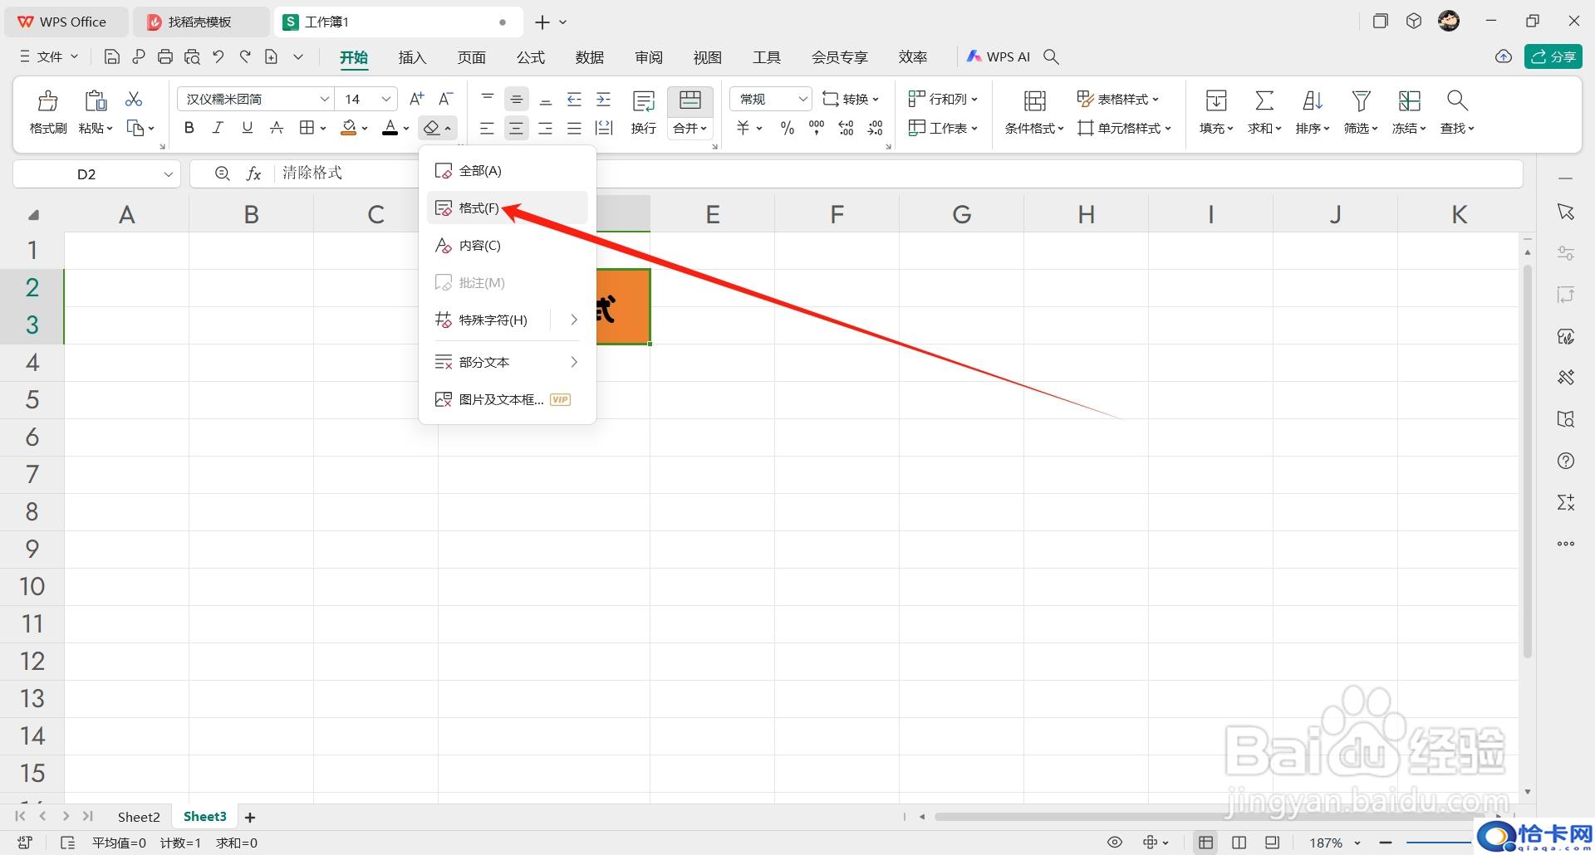Image resolution: width=1595 pixels, height=855 pixels.
Task: Click the Format Painter brush icon
Action: pyautogui.click(x=47, y=100)
